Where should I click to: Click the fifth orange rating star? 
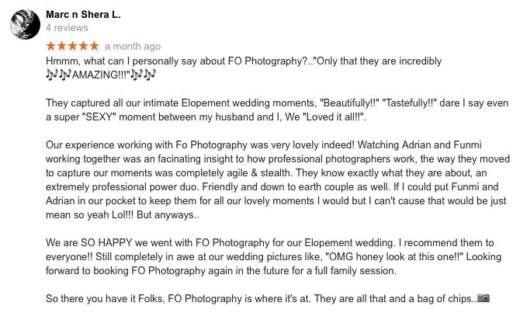coord(94,47)
